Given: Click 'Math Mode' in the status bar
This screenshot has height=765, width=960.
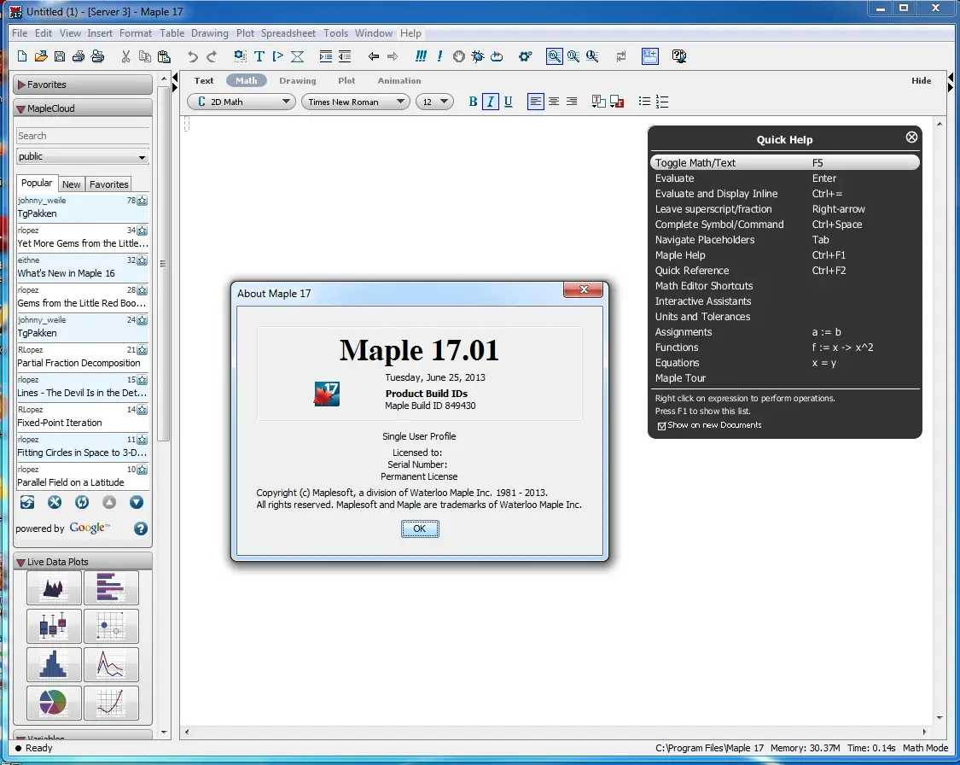Looking at the screenshot, I should (925, 748).
